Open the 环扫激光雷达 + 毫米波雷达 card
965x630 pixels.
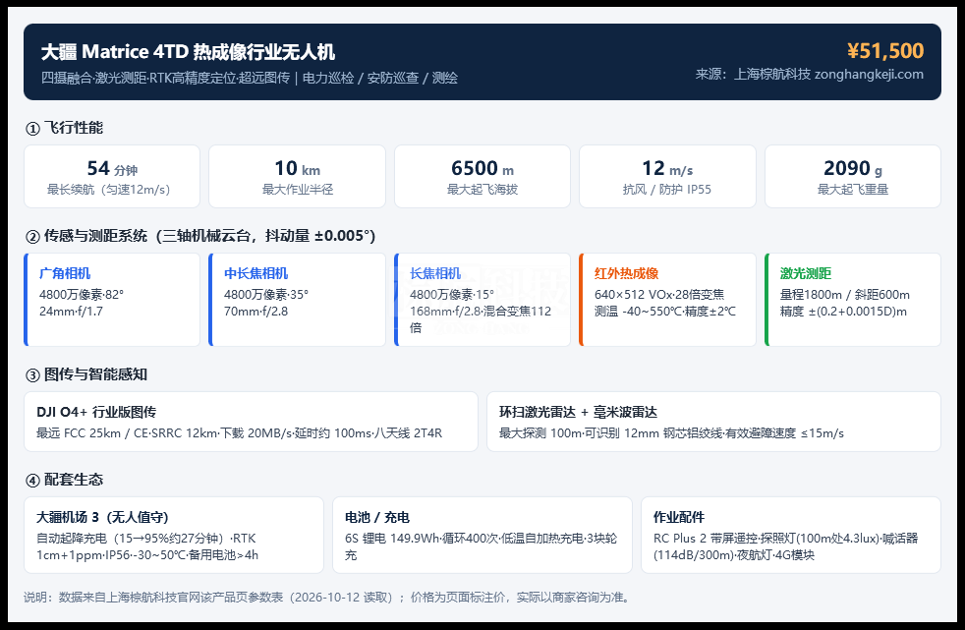pyautogui.click(x=713, y=422)
